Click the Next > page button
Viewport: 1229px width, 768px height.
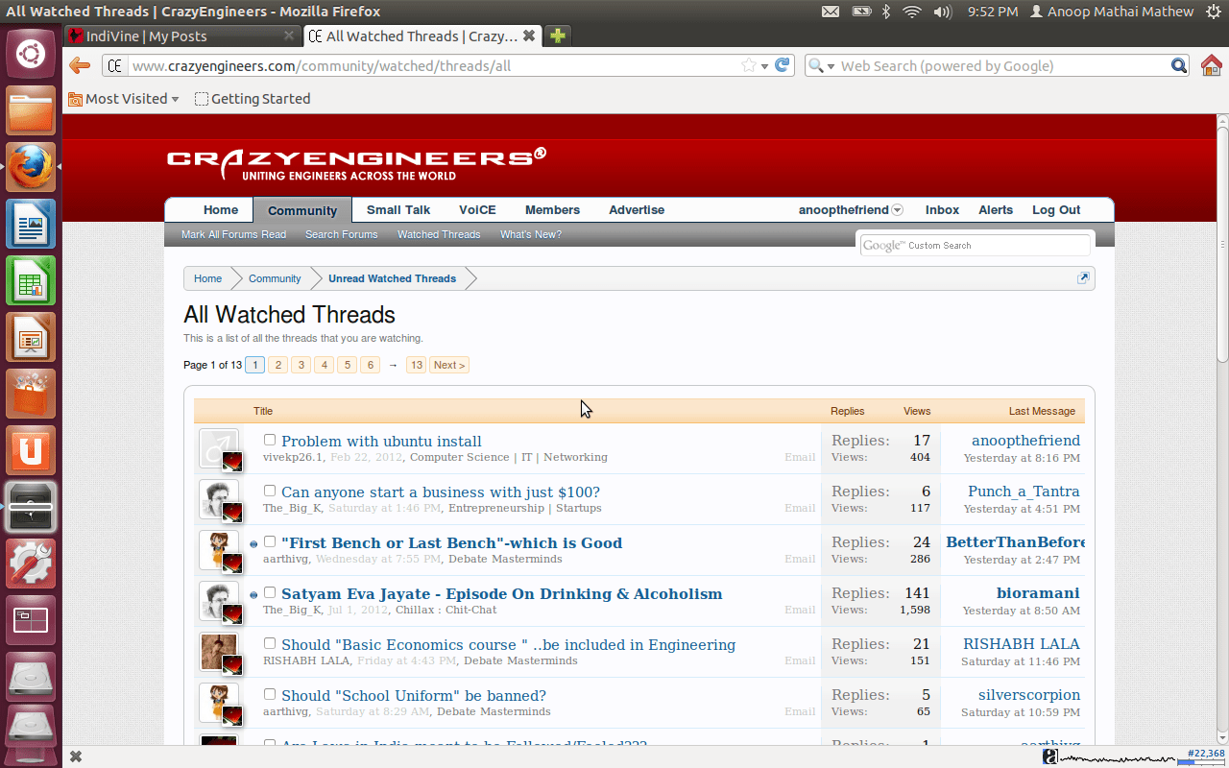tap(448, 365)
